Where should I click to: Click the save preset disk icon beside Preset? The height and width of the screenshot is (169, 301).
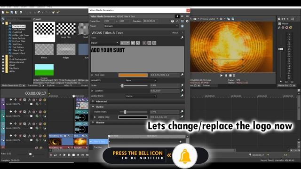(182, 26)
